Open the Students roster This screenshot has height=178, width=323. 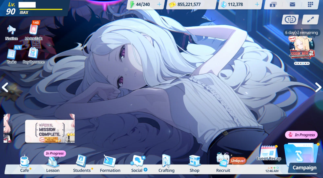point(82,164)
